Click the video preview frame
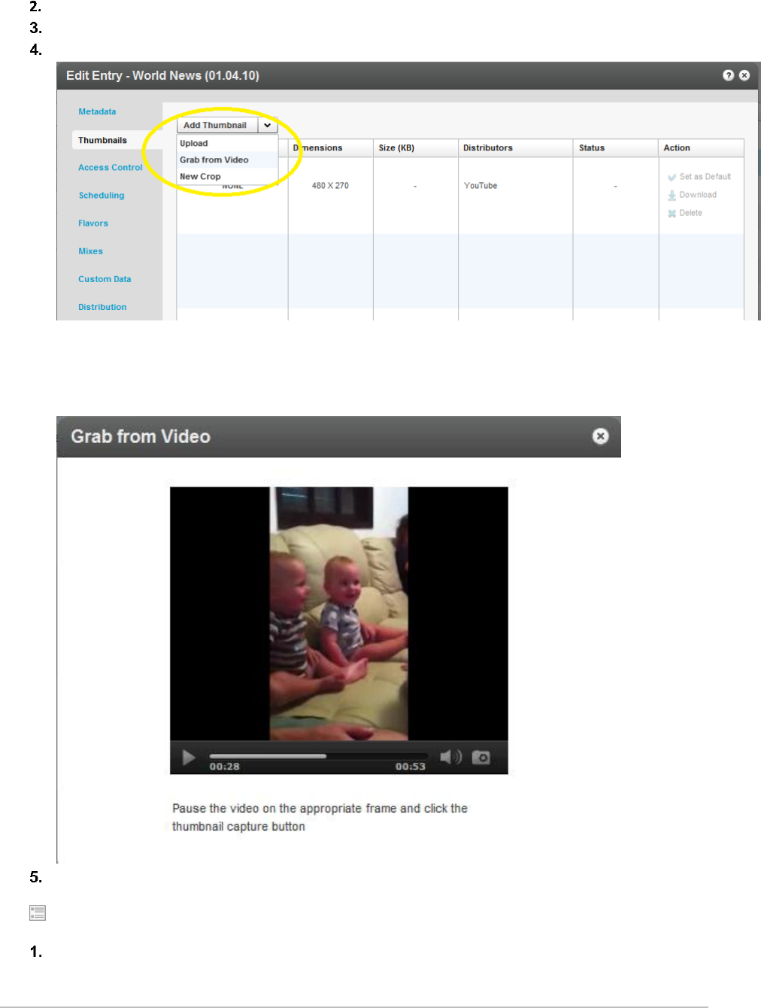Image resolution: width=761 pixels, height=1008 pixels. tap(338, 614)
